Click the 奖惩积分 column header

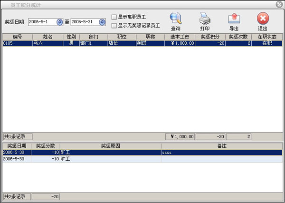coord(210,37)
